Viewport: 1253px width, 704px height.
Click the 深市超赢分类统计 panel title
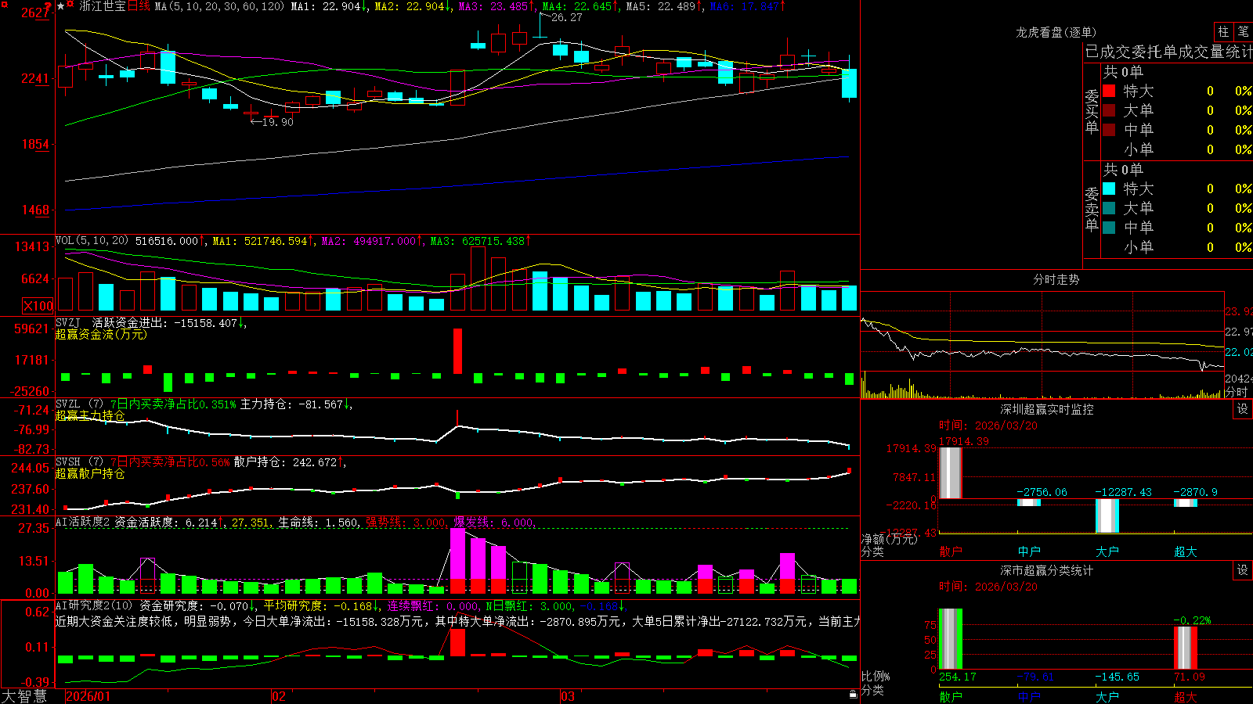[1047, 570]
